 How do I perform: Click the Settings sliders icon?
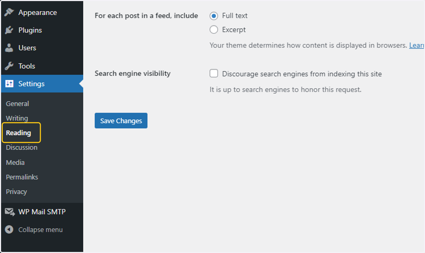(9, 84)
